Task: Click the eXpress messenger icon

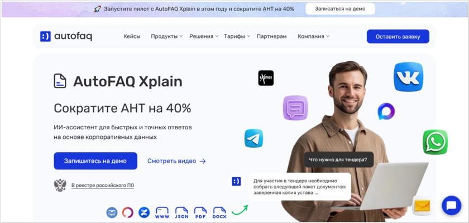Action: 266,78
